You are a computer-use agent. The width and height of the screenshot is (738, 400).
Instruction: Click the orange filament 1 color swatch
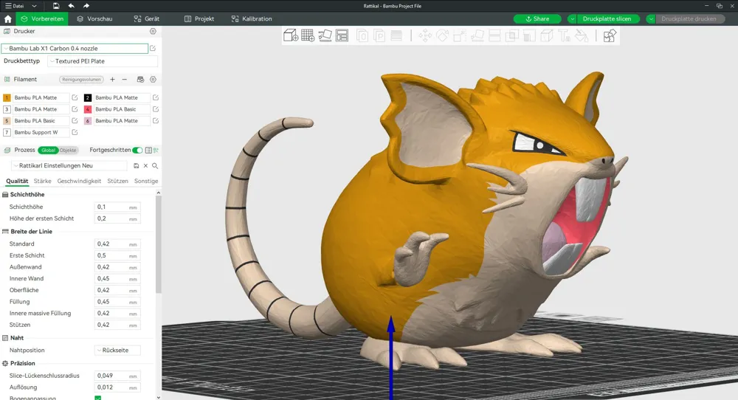tap(7, 97)
